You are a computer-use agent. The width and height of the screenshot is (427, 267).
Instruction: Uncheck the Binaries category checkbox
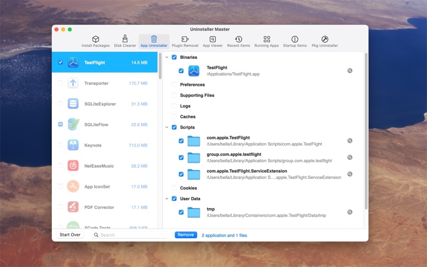click(175, 57)
